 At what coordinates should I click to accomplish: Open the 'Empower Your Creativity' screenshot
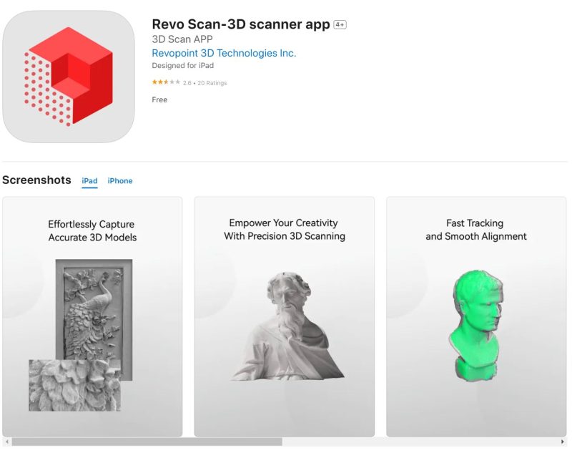pos(284,316)
